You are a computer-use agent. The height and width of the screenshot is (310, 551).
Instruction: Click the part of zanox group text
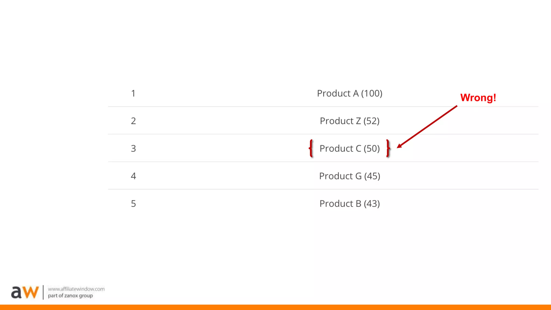click(x=70, y=296)
